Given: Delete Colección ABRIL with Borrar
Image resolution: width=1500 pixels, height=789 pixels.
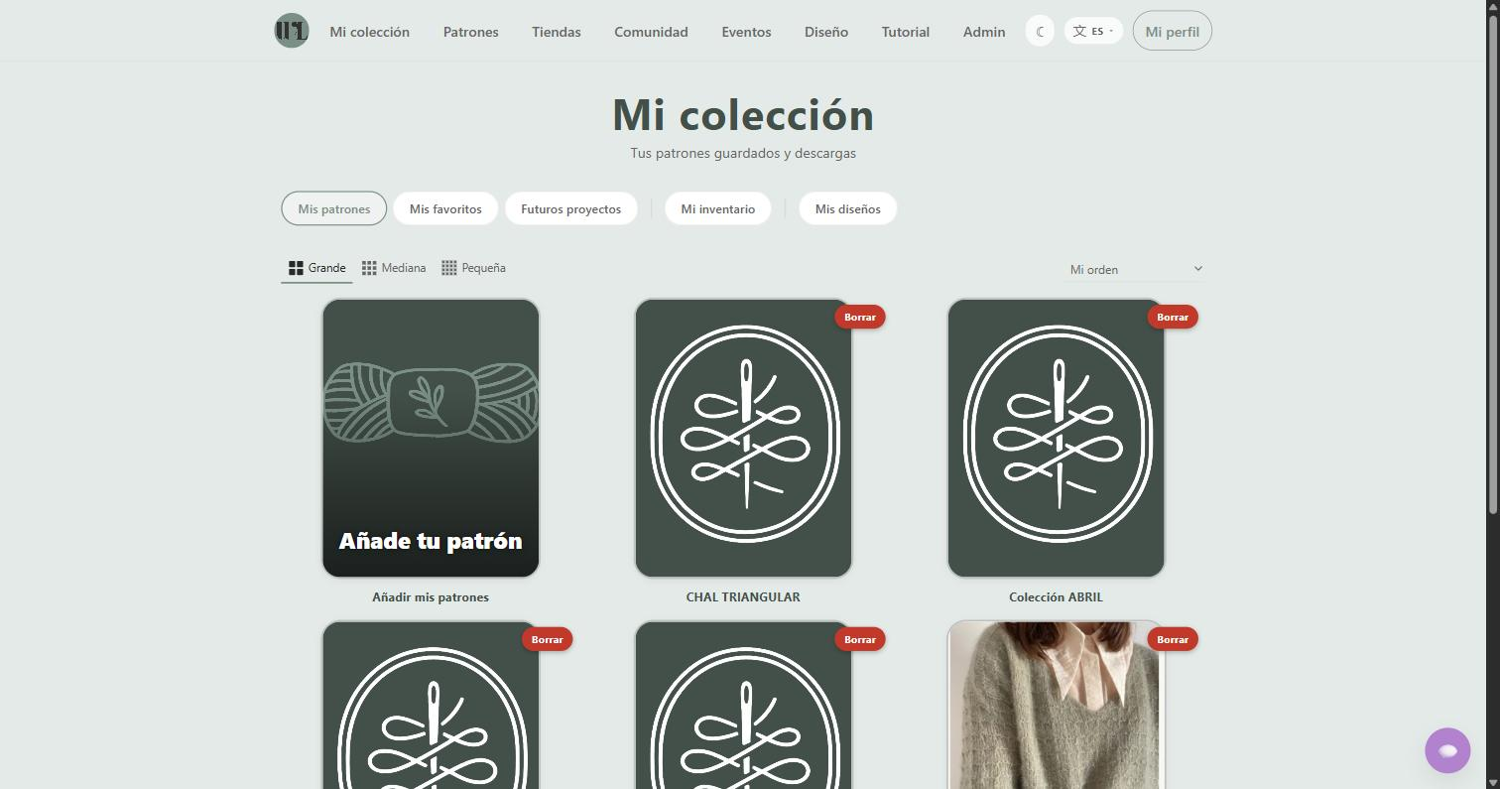Looking at the screenshot, I should point(1173,317).
